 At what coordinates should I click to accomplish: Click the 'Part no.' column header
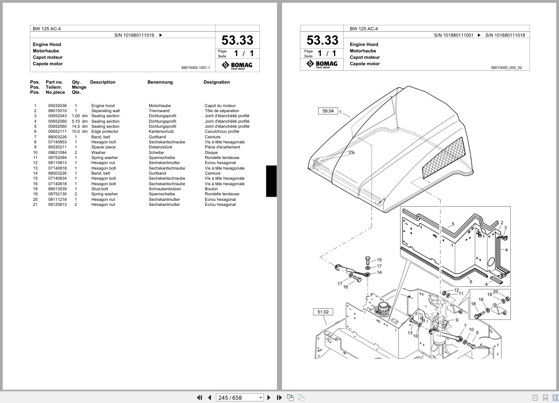tap(54, 82)
